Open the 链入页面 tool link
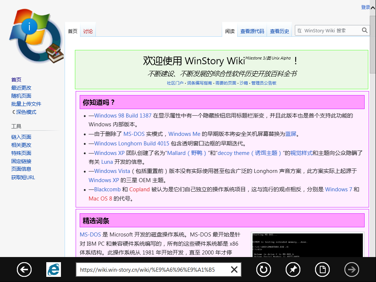This screenshot has height=282, width=376. click(21, 137)
